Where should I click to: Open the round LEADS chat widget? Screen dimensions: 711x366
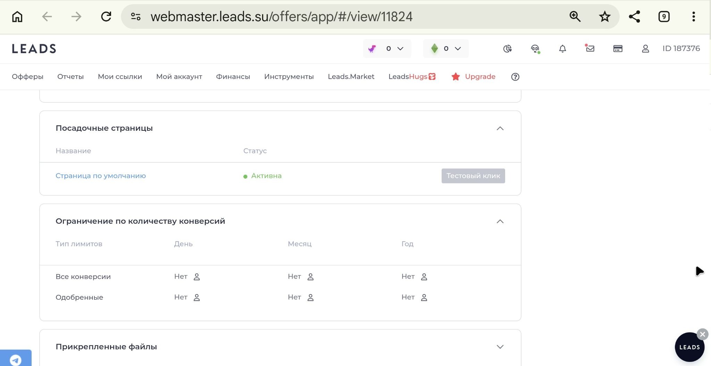pos(689,347)
